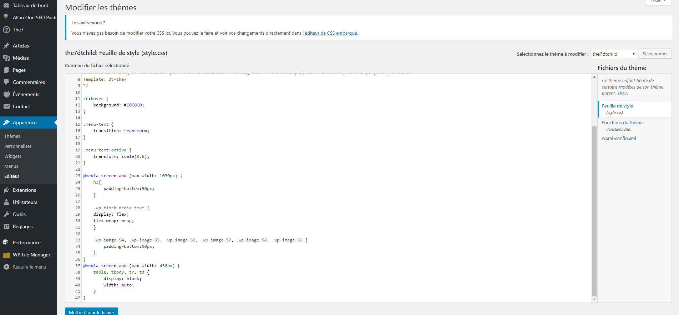Expand the Aide help tab
The height and width of the screenshot is (315, 679).
[x=658, y=1]
